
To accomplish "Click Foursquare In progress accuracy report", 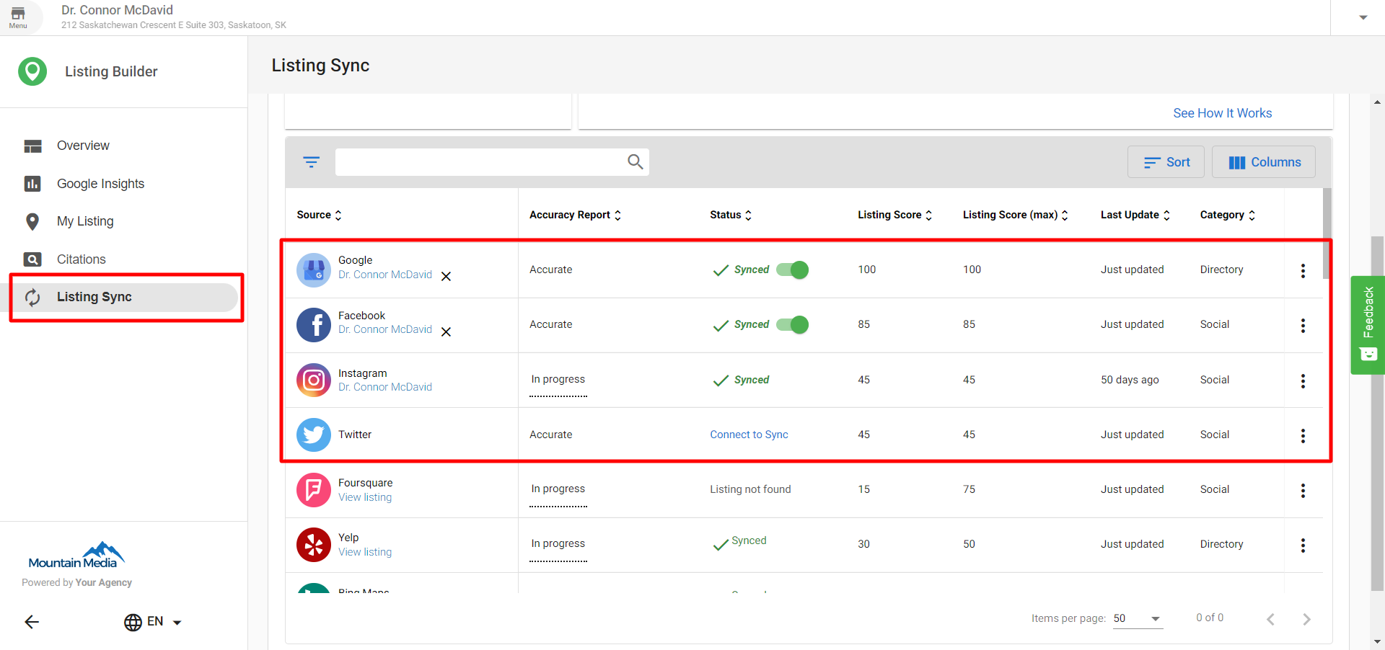I will pos(558,489).
